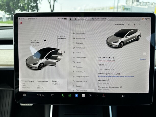Open the Замки menu
156x117 pixels.
click(77, 53)
